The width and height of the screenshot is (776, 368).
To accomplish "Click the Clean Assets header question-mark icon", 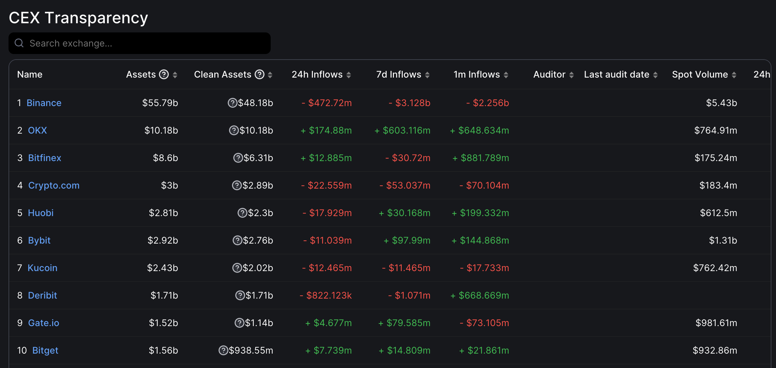I will pos(259,74).
